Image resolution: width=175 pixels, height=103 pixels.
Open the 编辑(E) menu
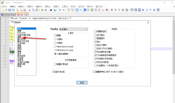tap(13, 6)
